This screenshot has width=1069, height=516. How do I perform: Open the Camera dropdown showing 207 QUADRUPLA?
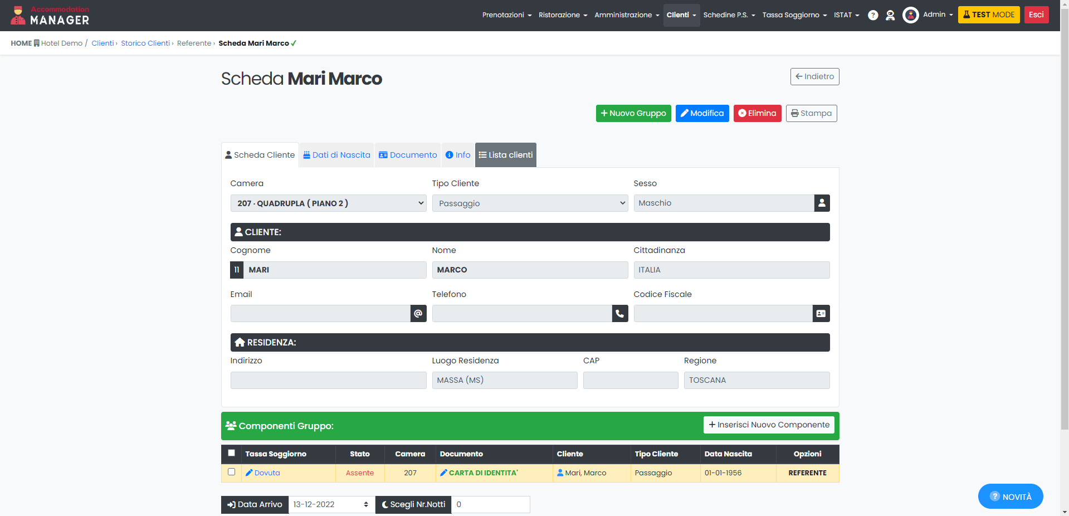pos(328,203)
